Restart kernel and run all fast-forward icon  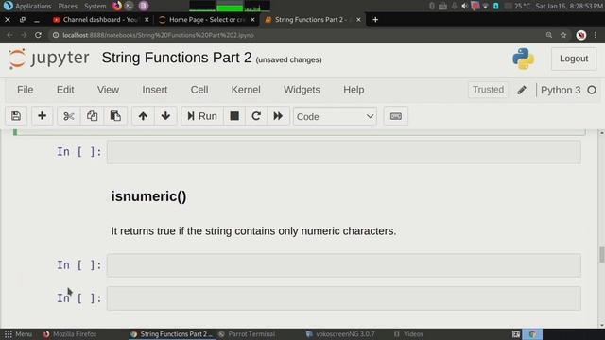click(278, 116)
